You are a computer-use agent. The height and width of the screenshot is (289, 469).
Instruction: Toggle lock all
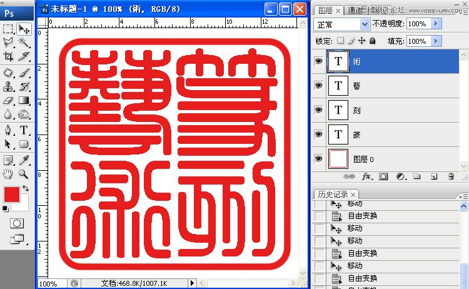point(373,41)
